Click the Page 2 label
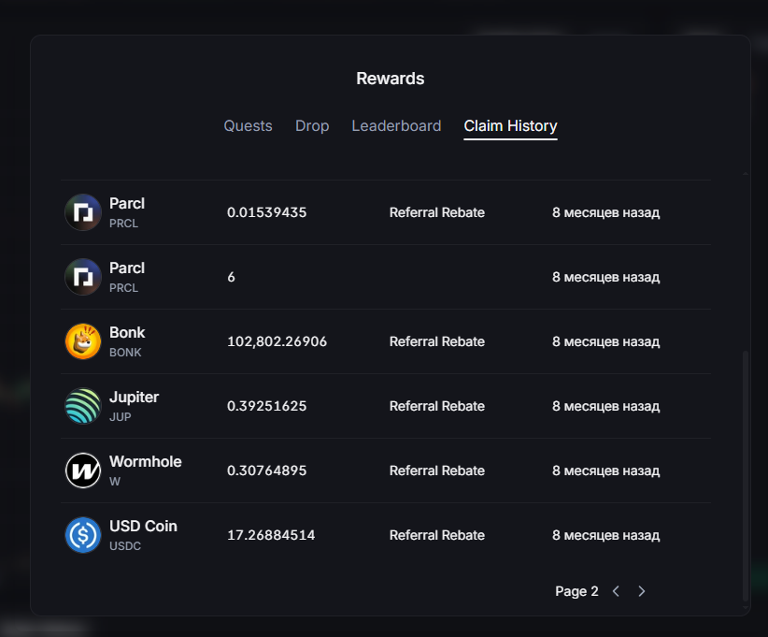768x637 pixels. point(576,591)
